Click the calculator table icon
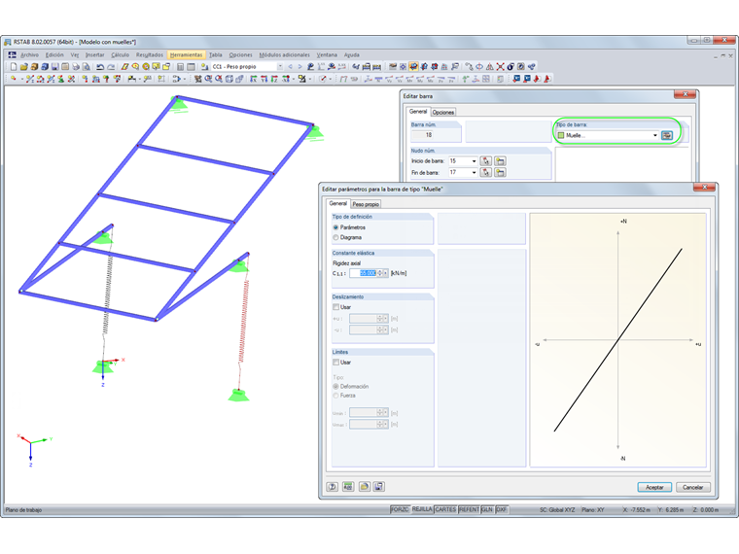Viewport: 739px width, 554px height. click(x=181, y=67)
